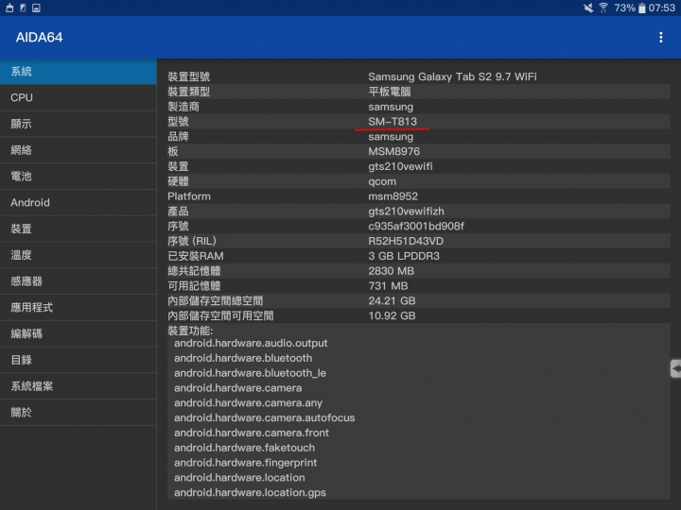Select android.hardware.audio.output entry
681x510 pixels.
(251, 343)
